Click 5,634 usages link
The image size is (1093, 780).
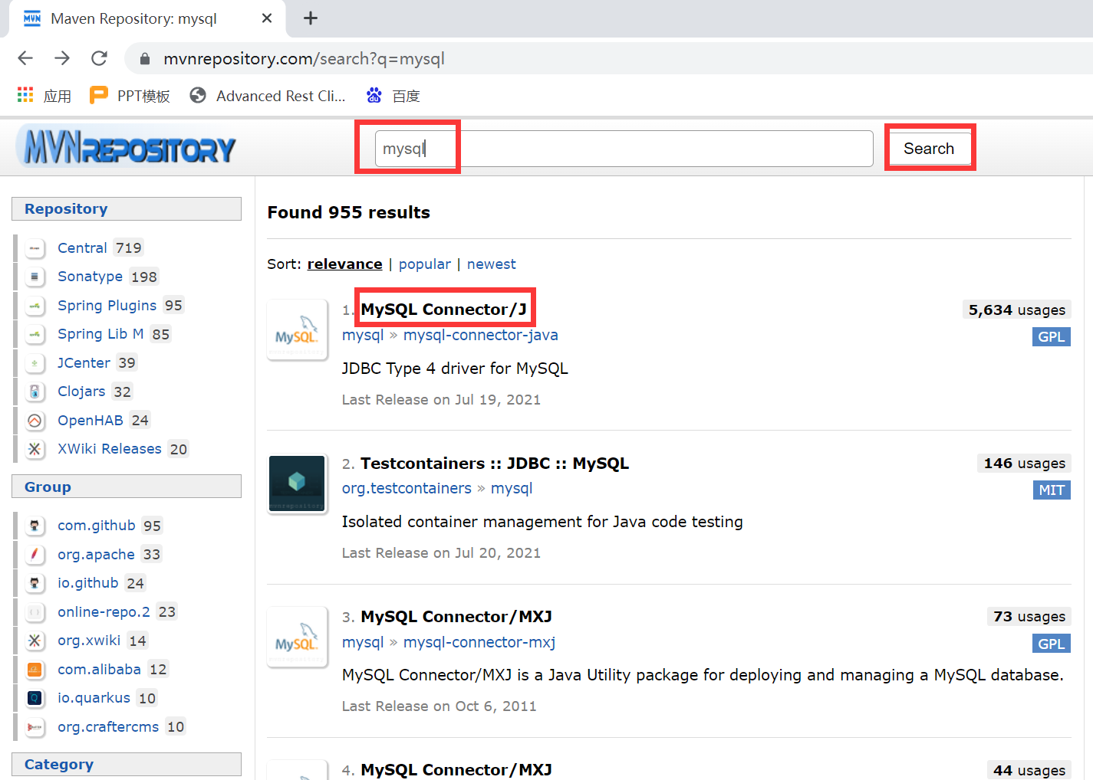tap(1017, 310)
